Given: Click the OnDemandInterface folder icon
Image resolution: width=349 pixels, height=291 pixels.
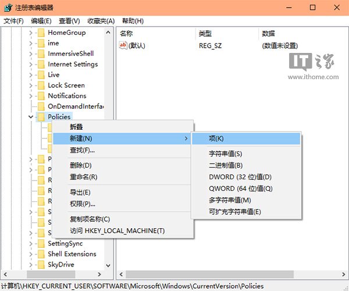Looking at the screenshot, I should pos(41,107).
